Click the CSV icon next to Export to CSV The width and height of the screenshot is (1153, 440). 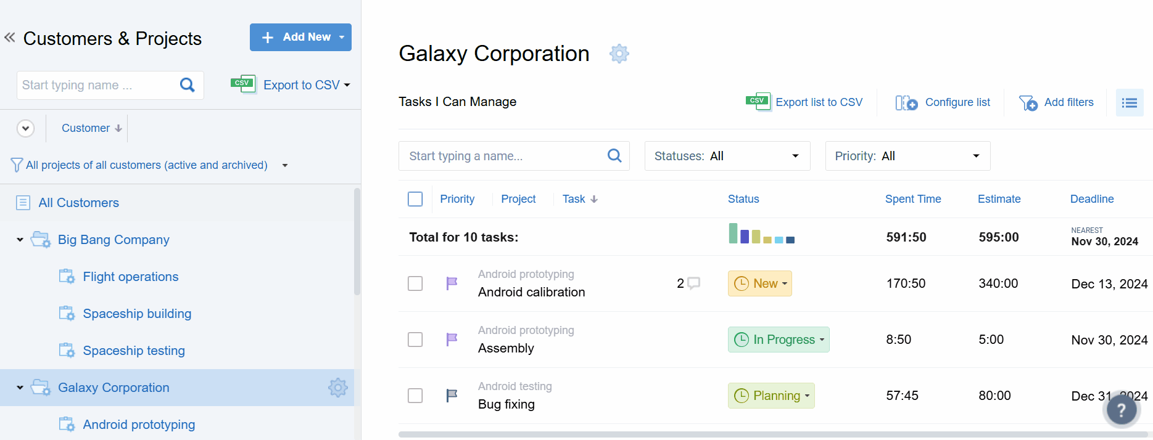[243, 84]
